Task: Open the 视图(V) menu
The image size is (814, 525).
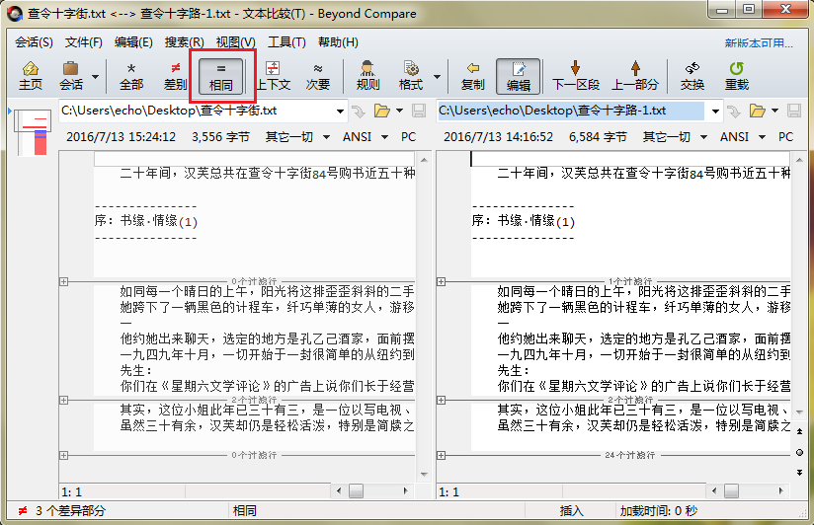Action: [x=235, y=42]
